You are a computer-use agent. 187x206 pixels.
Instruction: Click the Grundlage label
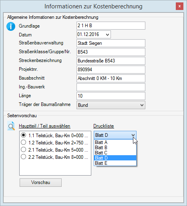(x=29, y=26)
